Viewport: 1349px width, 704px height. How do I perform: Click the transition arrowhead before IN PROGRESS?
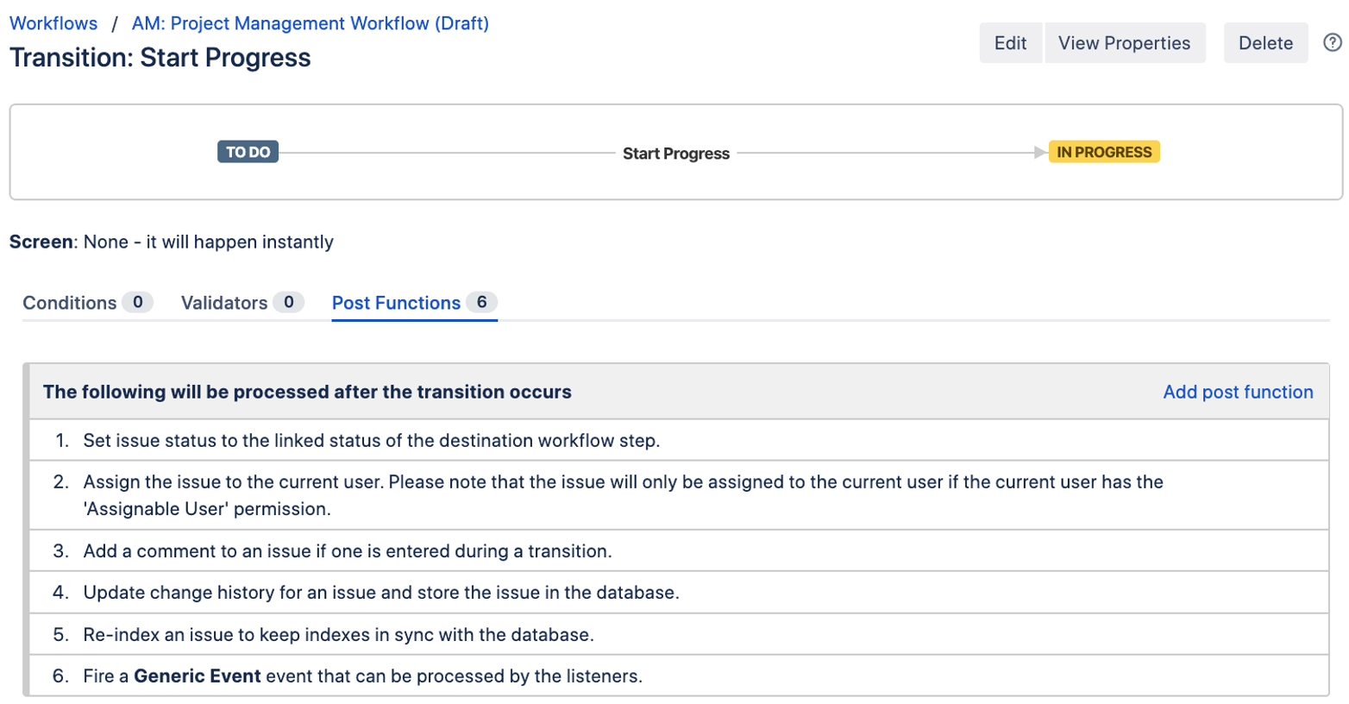tap(1040, 153)
